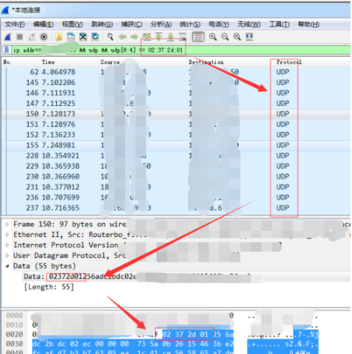Collapse the Data (55 bytes) node

pos(7,266)
